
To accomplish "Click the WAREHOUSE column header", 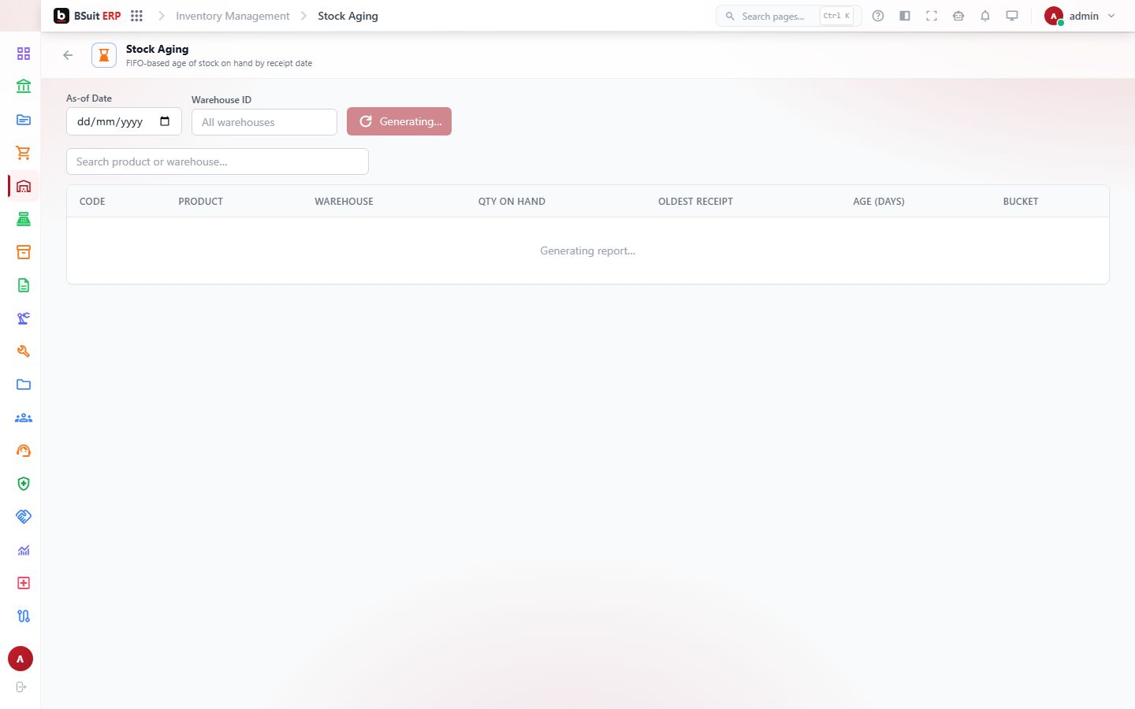I will click(344, 202).
